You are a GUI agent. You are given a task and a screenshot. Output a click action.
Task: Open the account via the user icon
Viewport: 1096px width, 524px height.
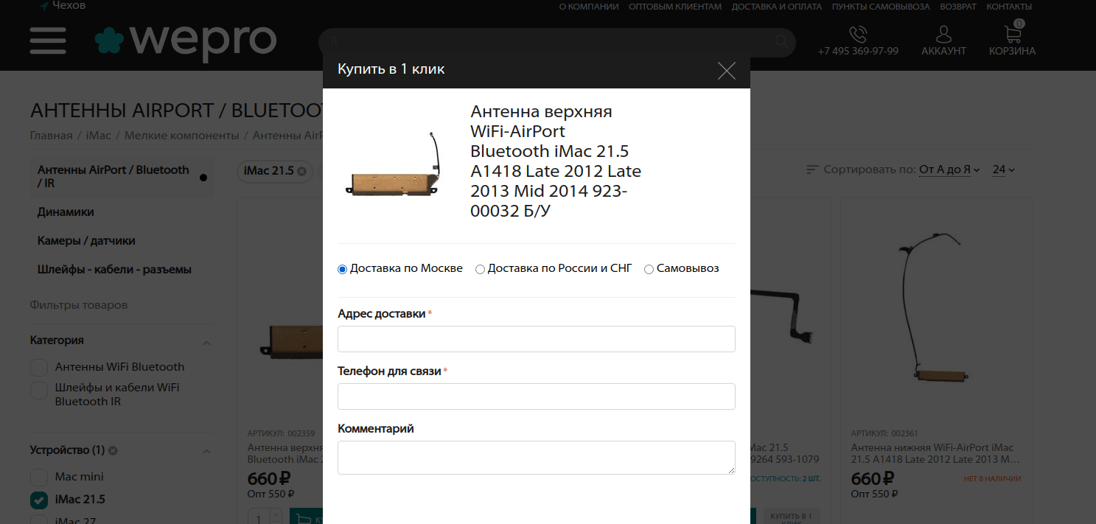pyautogui.click(x=943, y=34)
